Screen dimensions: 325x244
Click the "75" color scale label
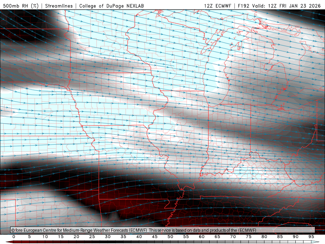(249, 237)
